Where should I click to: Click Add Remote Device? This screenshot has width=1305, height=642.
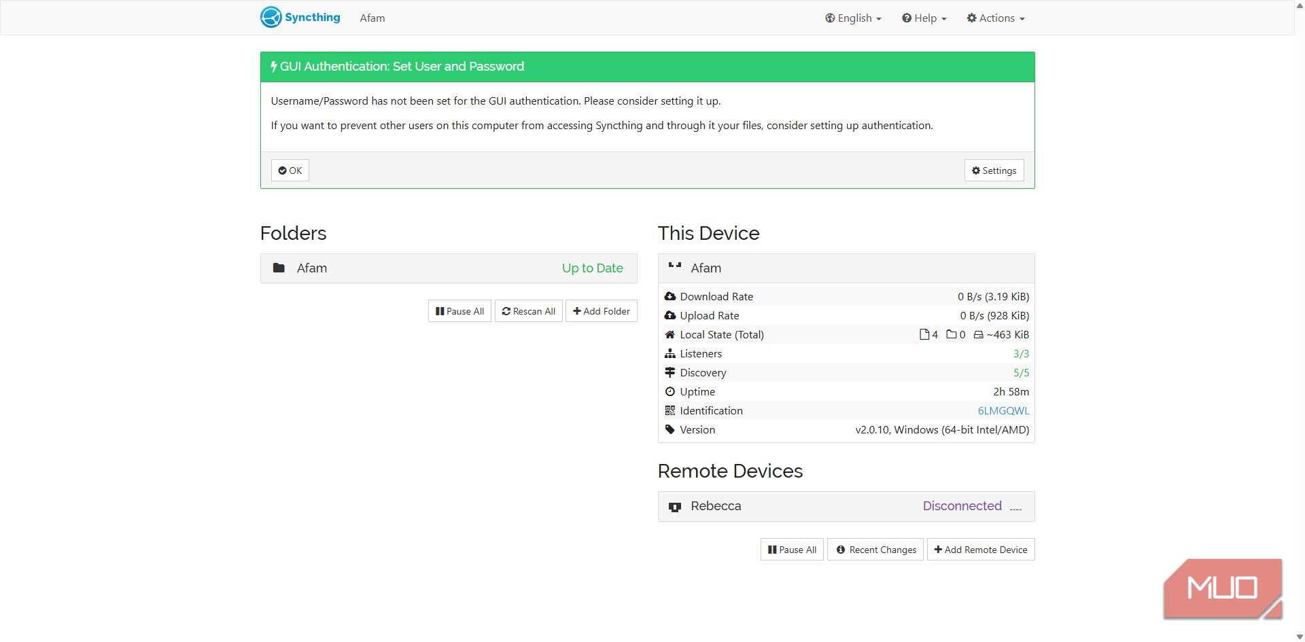(x=981, y=550)
